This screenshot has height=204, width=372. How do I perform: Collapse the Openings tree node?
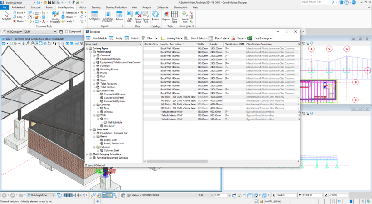[x=94, y=105]
